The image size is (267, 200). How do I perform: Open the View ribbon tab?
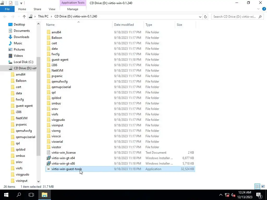(52, 9)
